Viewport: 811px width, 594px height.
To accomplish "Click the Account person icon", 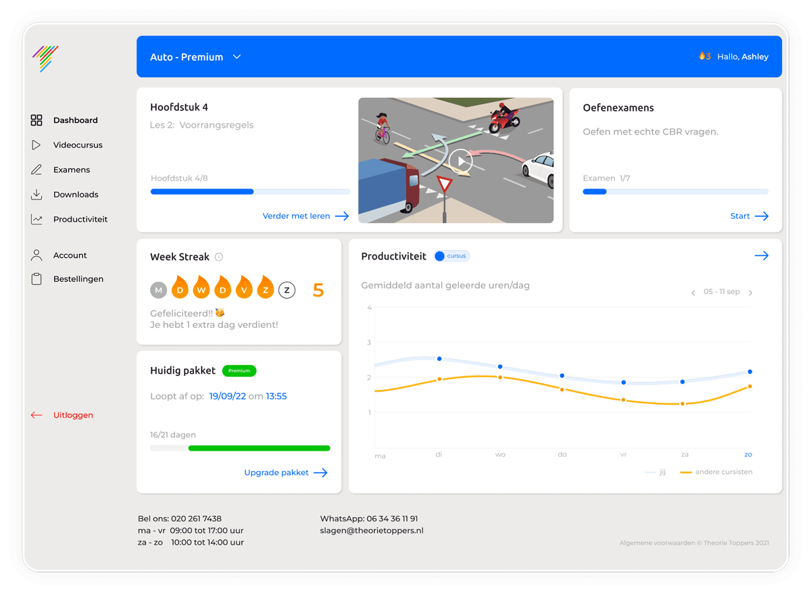I will [x=36, y=255].
